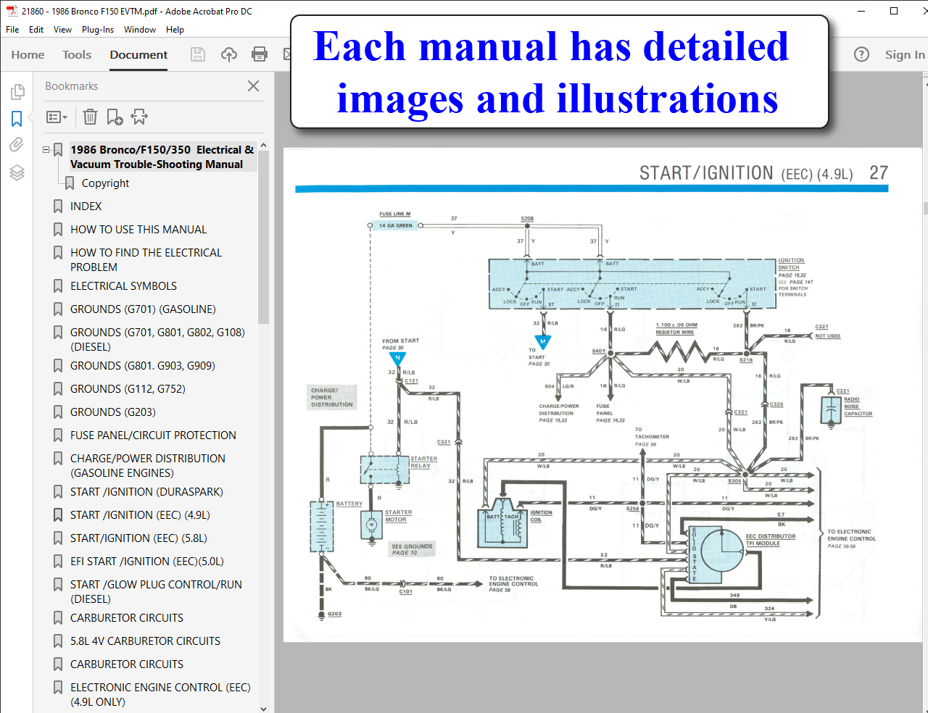The height and width of the screenshot is (713, 928).
Task: Open the Edit menu
Action: tap(36, 30)
